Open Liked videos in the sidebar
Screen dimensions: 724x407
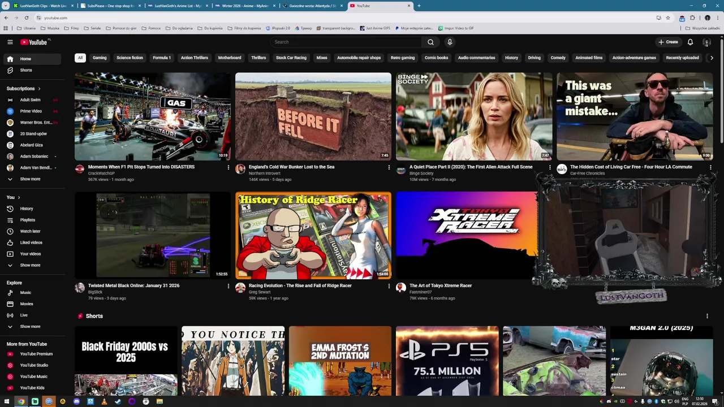pos(33,243)
